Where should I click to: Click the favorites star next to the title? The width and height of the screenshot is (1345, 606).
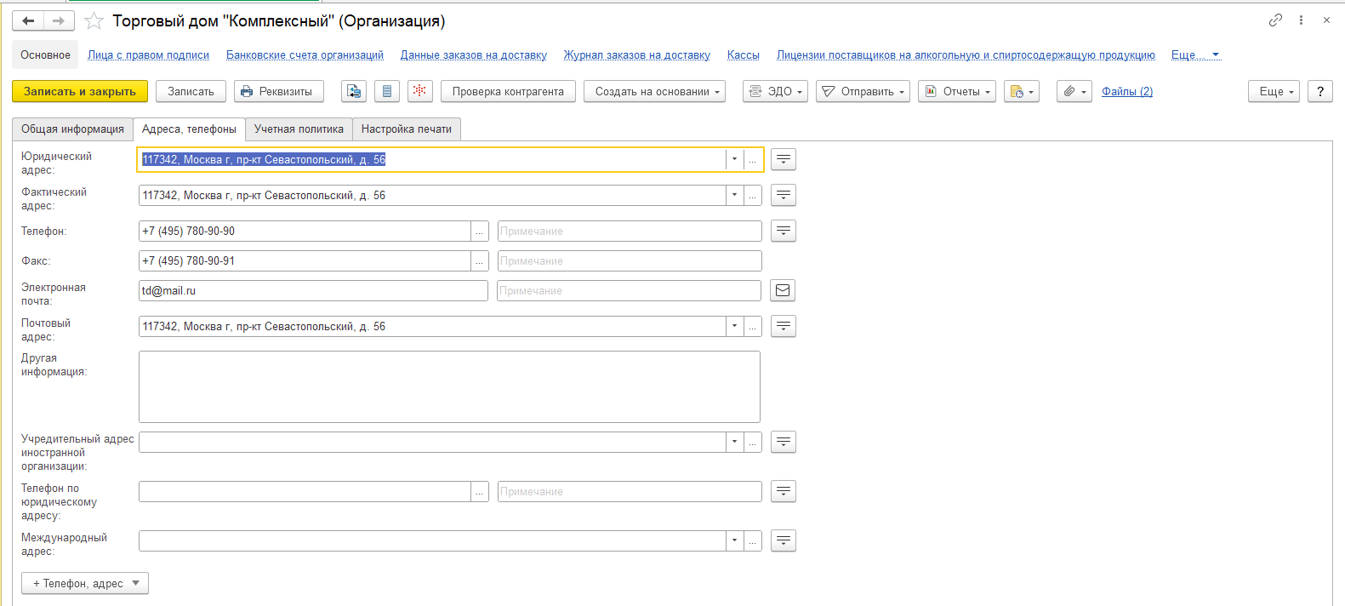(x=94, y=21)
